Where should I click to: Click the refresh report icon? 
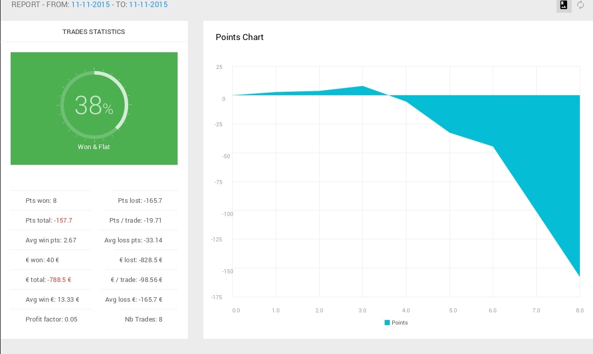[580, 5]
